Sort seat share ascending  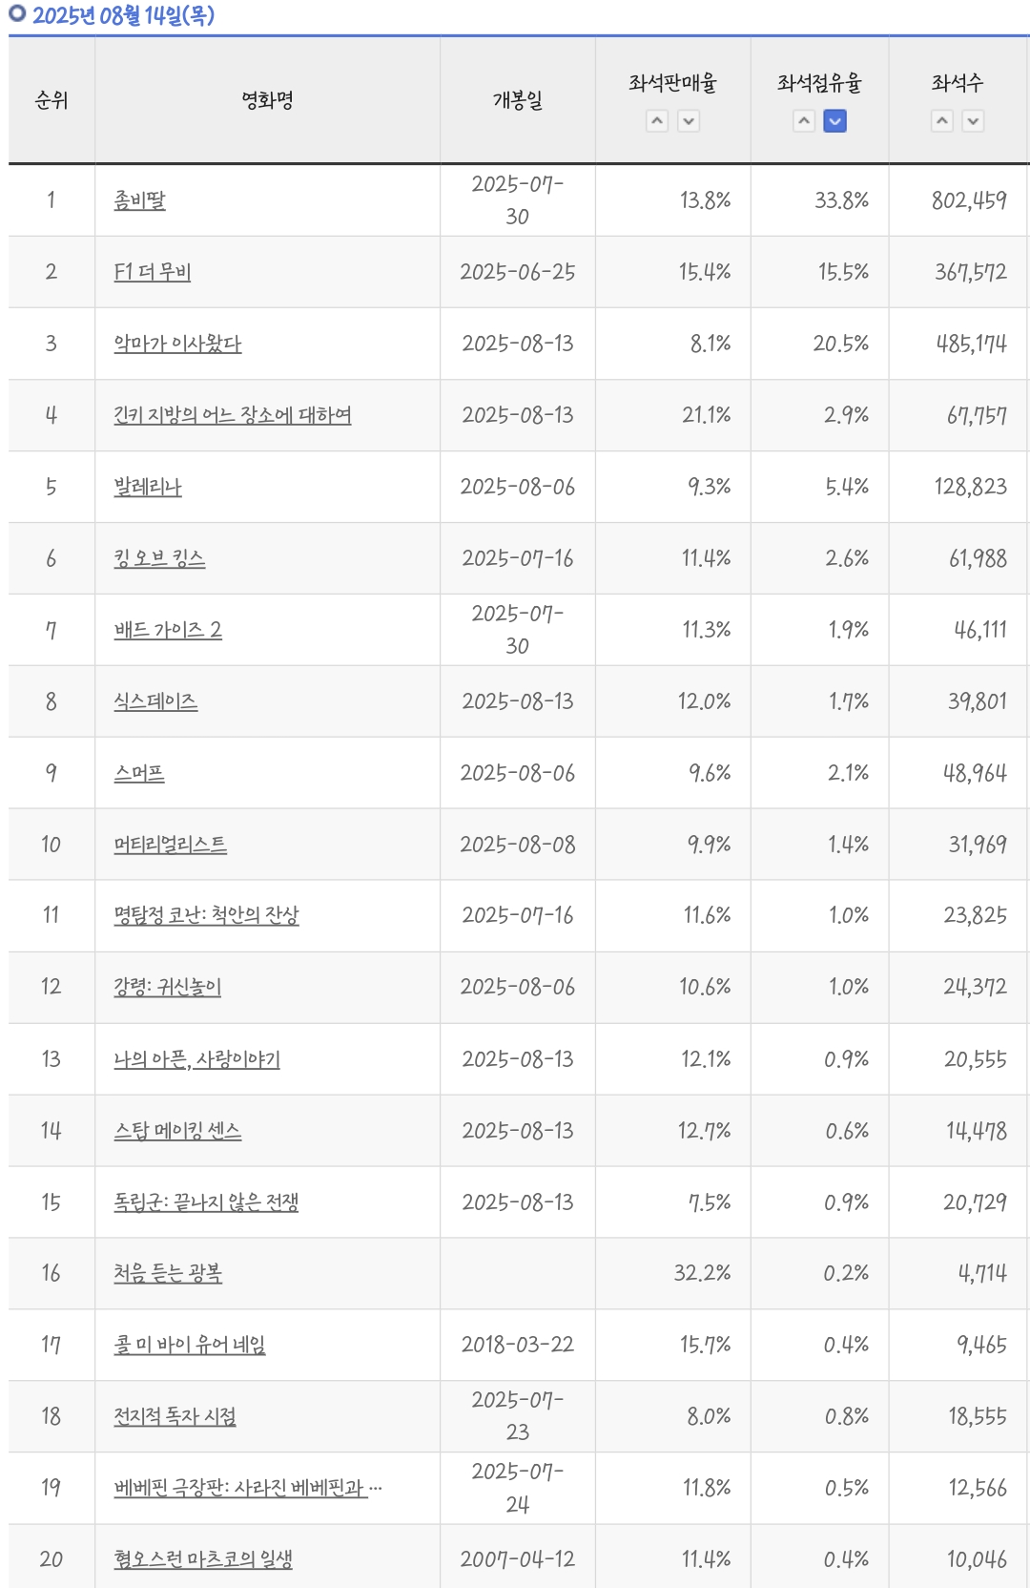coord(804,121)
